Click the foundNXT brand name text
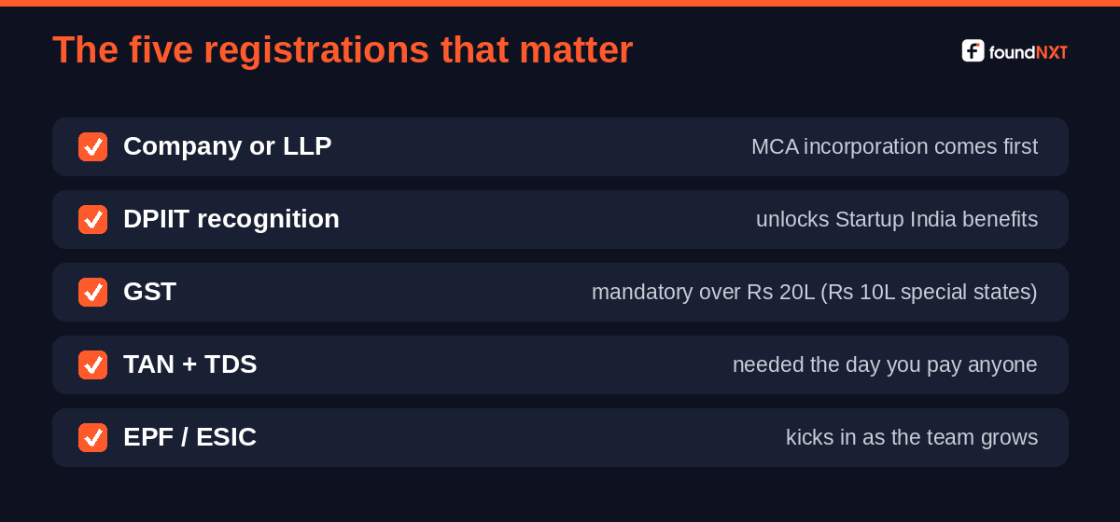 pos(1028,52)
